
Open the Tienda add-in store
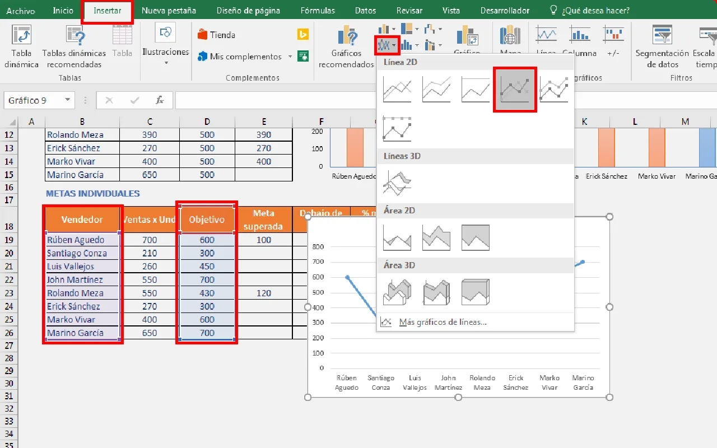(216, 35)
